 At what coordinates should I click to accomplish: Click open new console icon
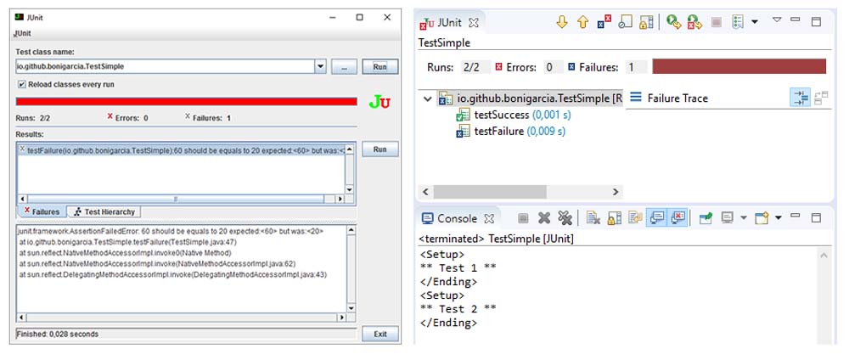coord(762,218)
